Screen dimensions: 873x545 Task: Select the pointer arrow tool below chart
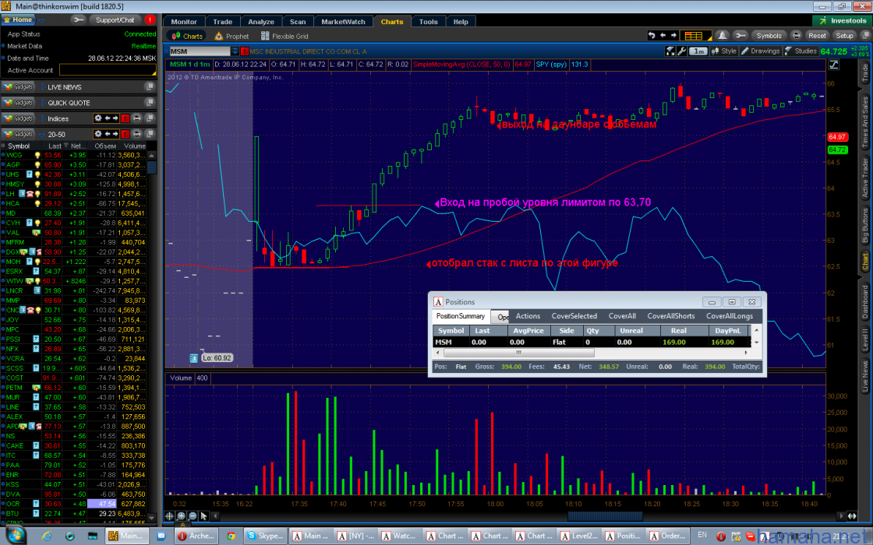[x=203, y=516]
